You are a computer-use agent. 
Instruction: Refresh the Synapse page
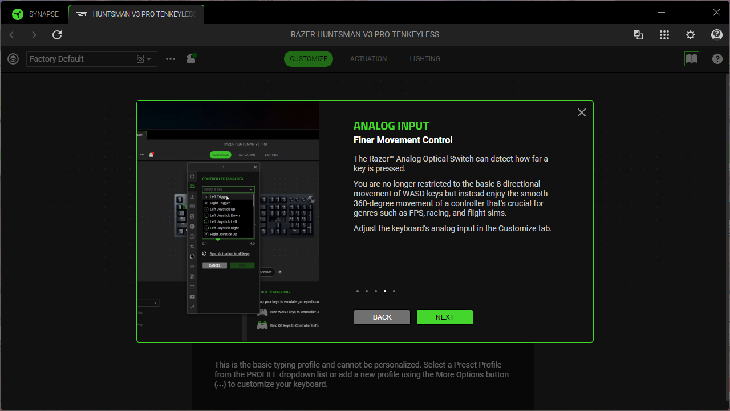(x=57, y=35)
